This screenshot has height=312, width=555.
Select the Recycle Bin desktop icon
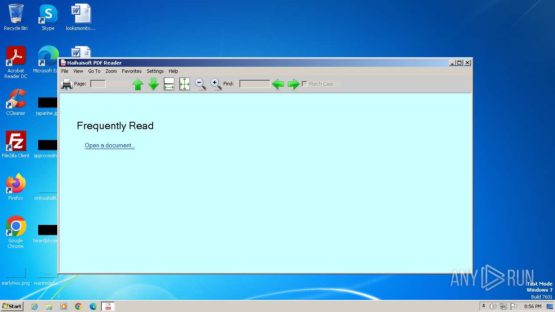point(16,17)
